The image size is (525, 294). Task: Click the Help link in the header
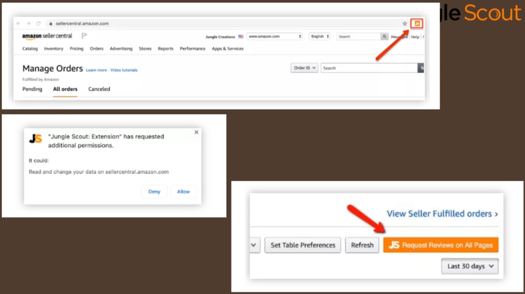tap(415, 37)
